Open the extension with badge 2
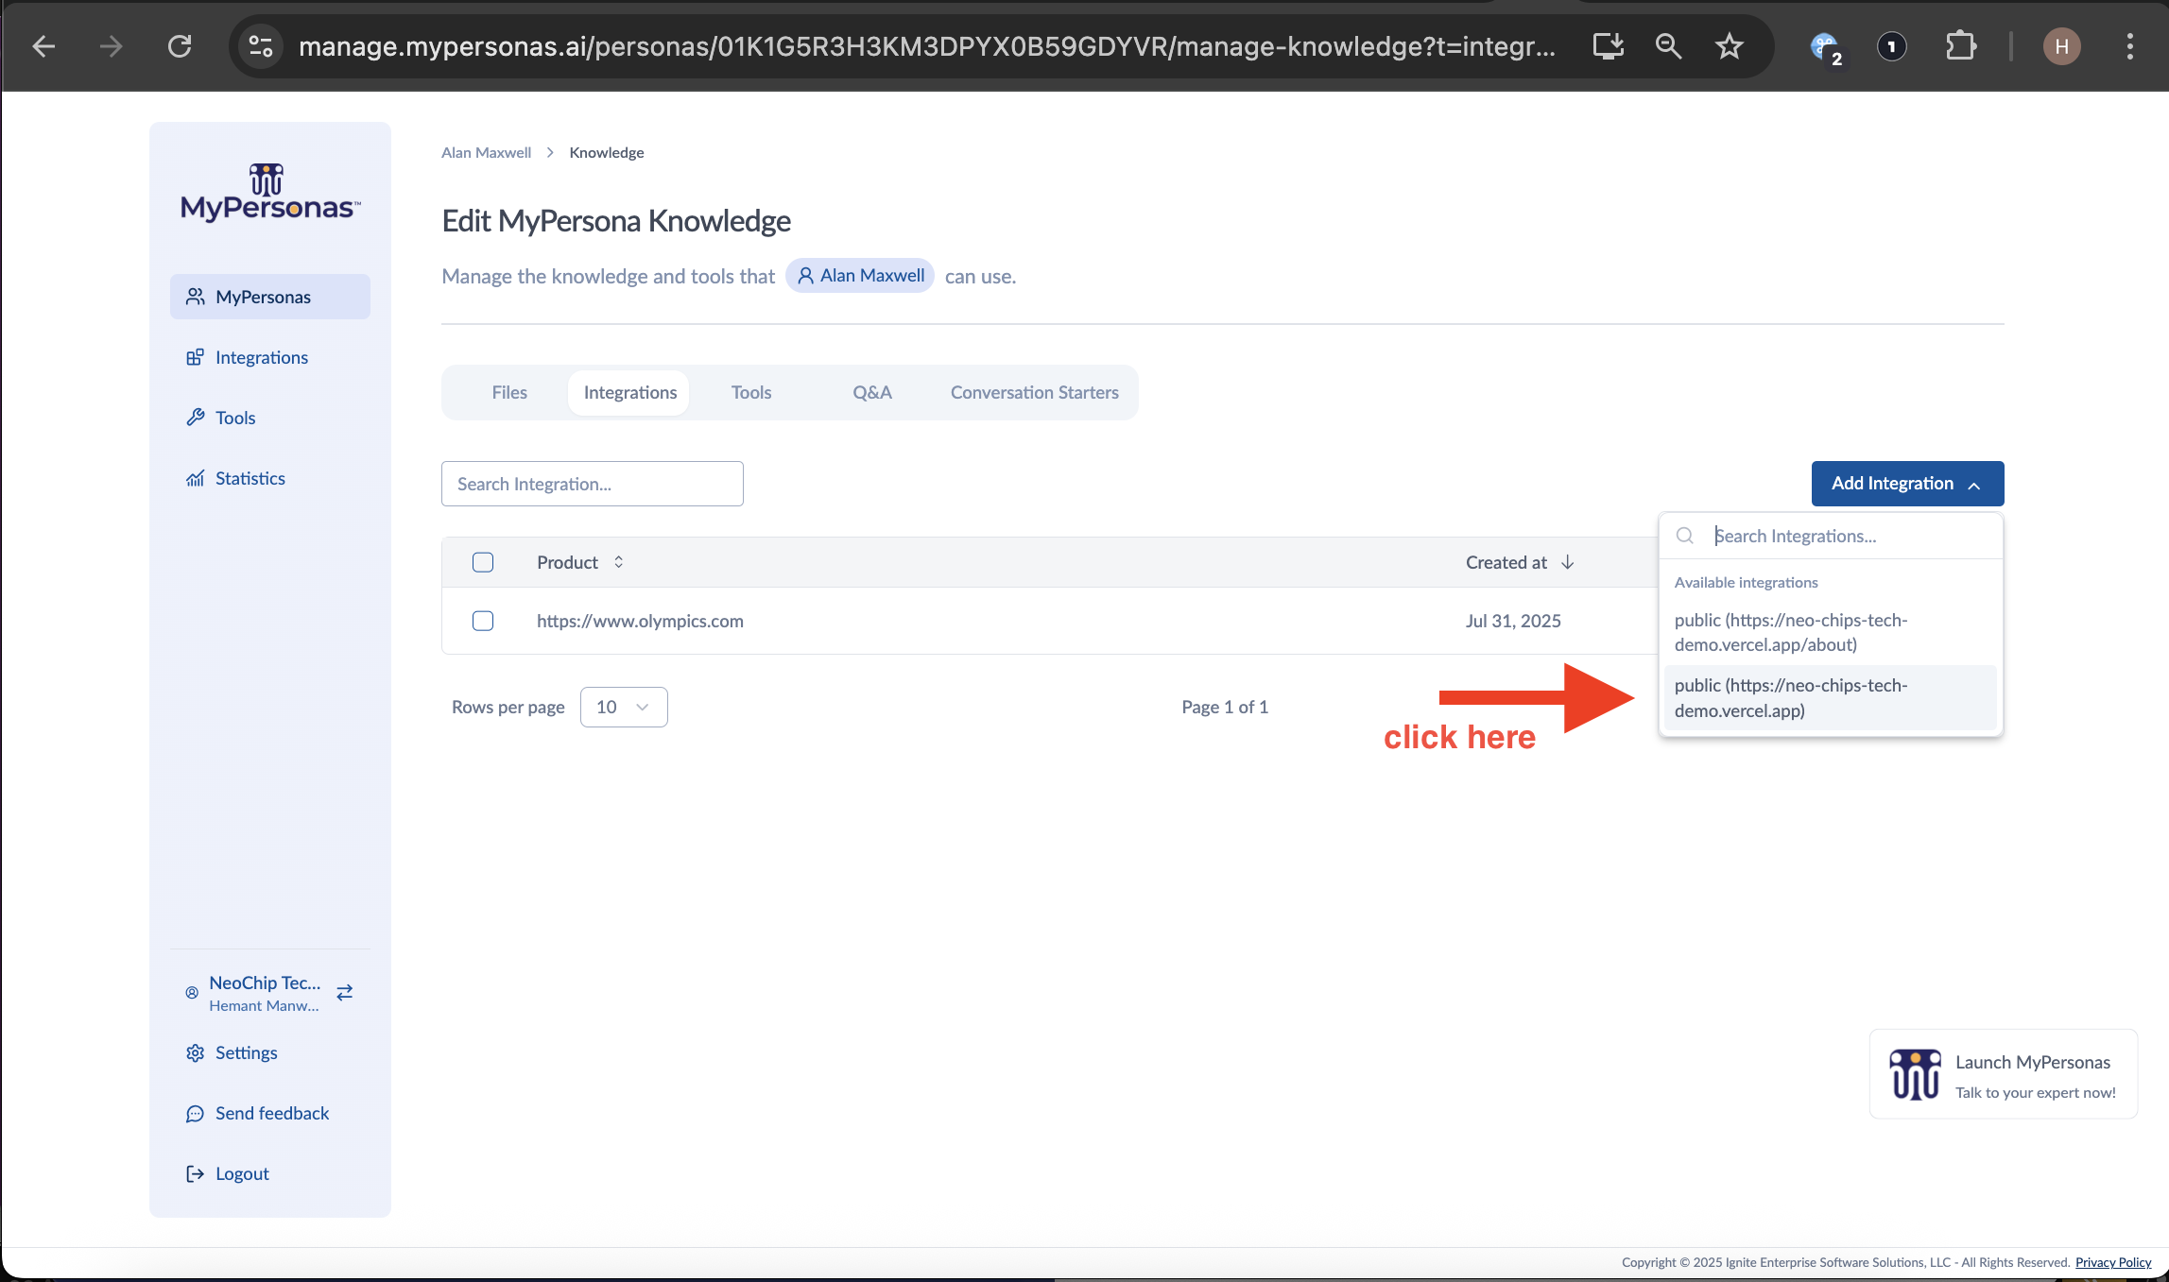Image resolution: width=2169 pixels, height=1282 pixels. click(x=1826, y=48)
